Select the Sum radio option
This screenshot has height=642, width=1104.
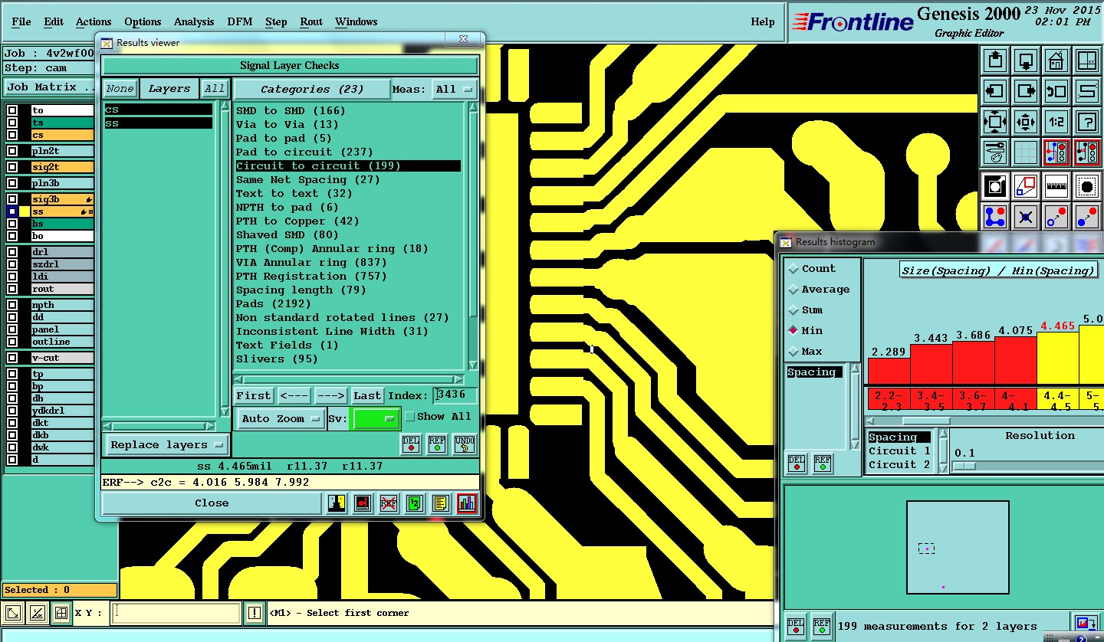click(x=794, y=310)
